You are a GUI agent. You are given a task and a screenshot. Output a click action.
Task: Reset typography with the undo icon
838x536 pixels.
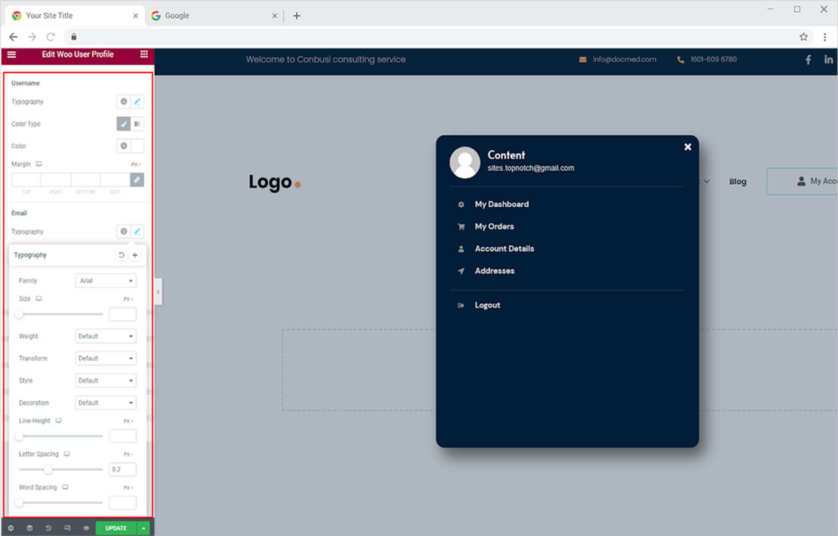point(121,255)
